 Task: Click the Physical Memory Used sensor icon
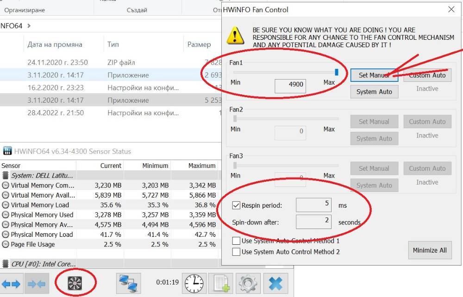[x=5, y=215]
